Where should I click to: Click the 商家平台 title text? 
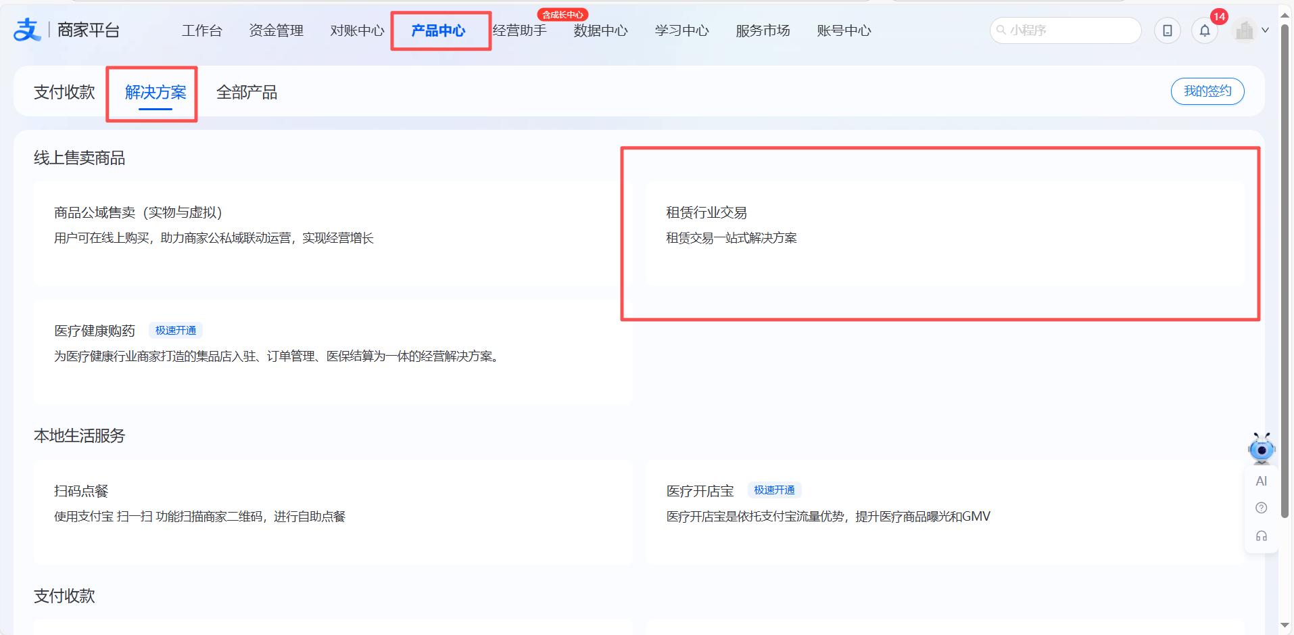(x=89, y=30)
